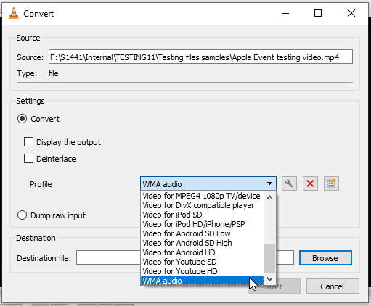Click in the Source path field
The height and width of the screenshot is (306, 371).
200,57
